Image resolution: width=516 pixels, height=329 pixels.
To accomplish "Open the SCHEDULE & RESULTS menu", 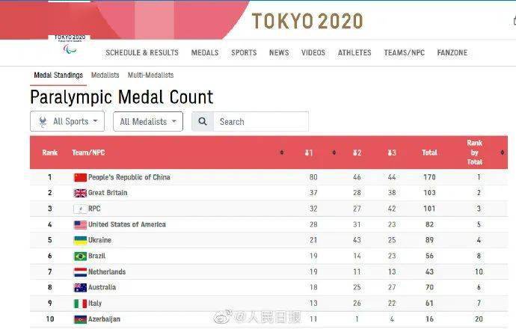I will tap(142, 52).
